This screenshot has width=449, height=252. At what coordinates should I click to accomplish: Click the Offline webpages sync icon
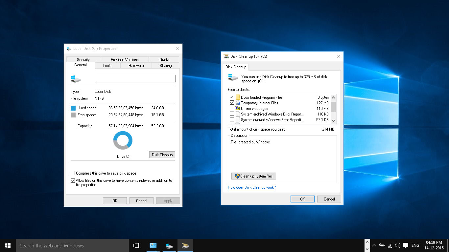(x=238, y=109)
